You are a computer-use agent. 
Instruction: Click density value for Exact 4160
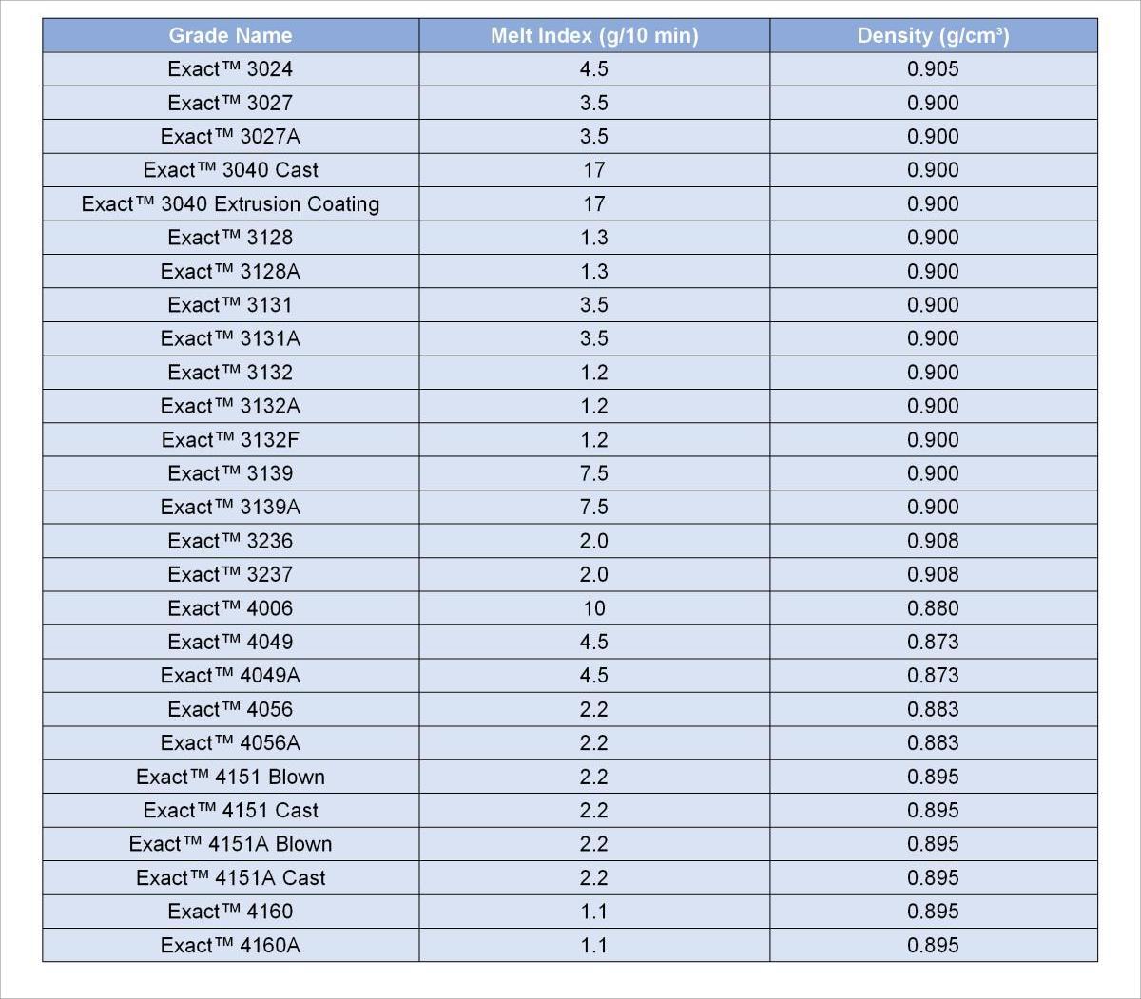tap(934, 912)
